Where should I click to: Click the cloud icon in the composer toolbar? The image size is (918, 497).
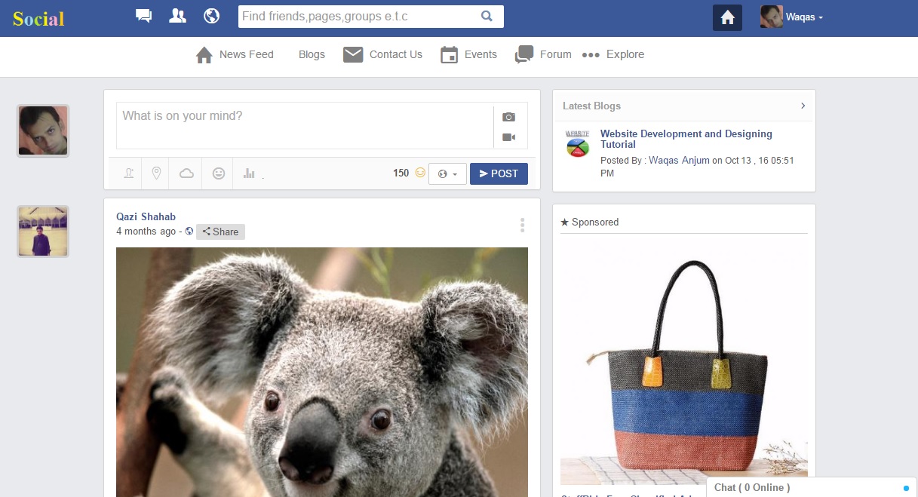[186, 173]
